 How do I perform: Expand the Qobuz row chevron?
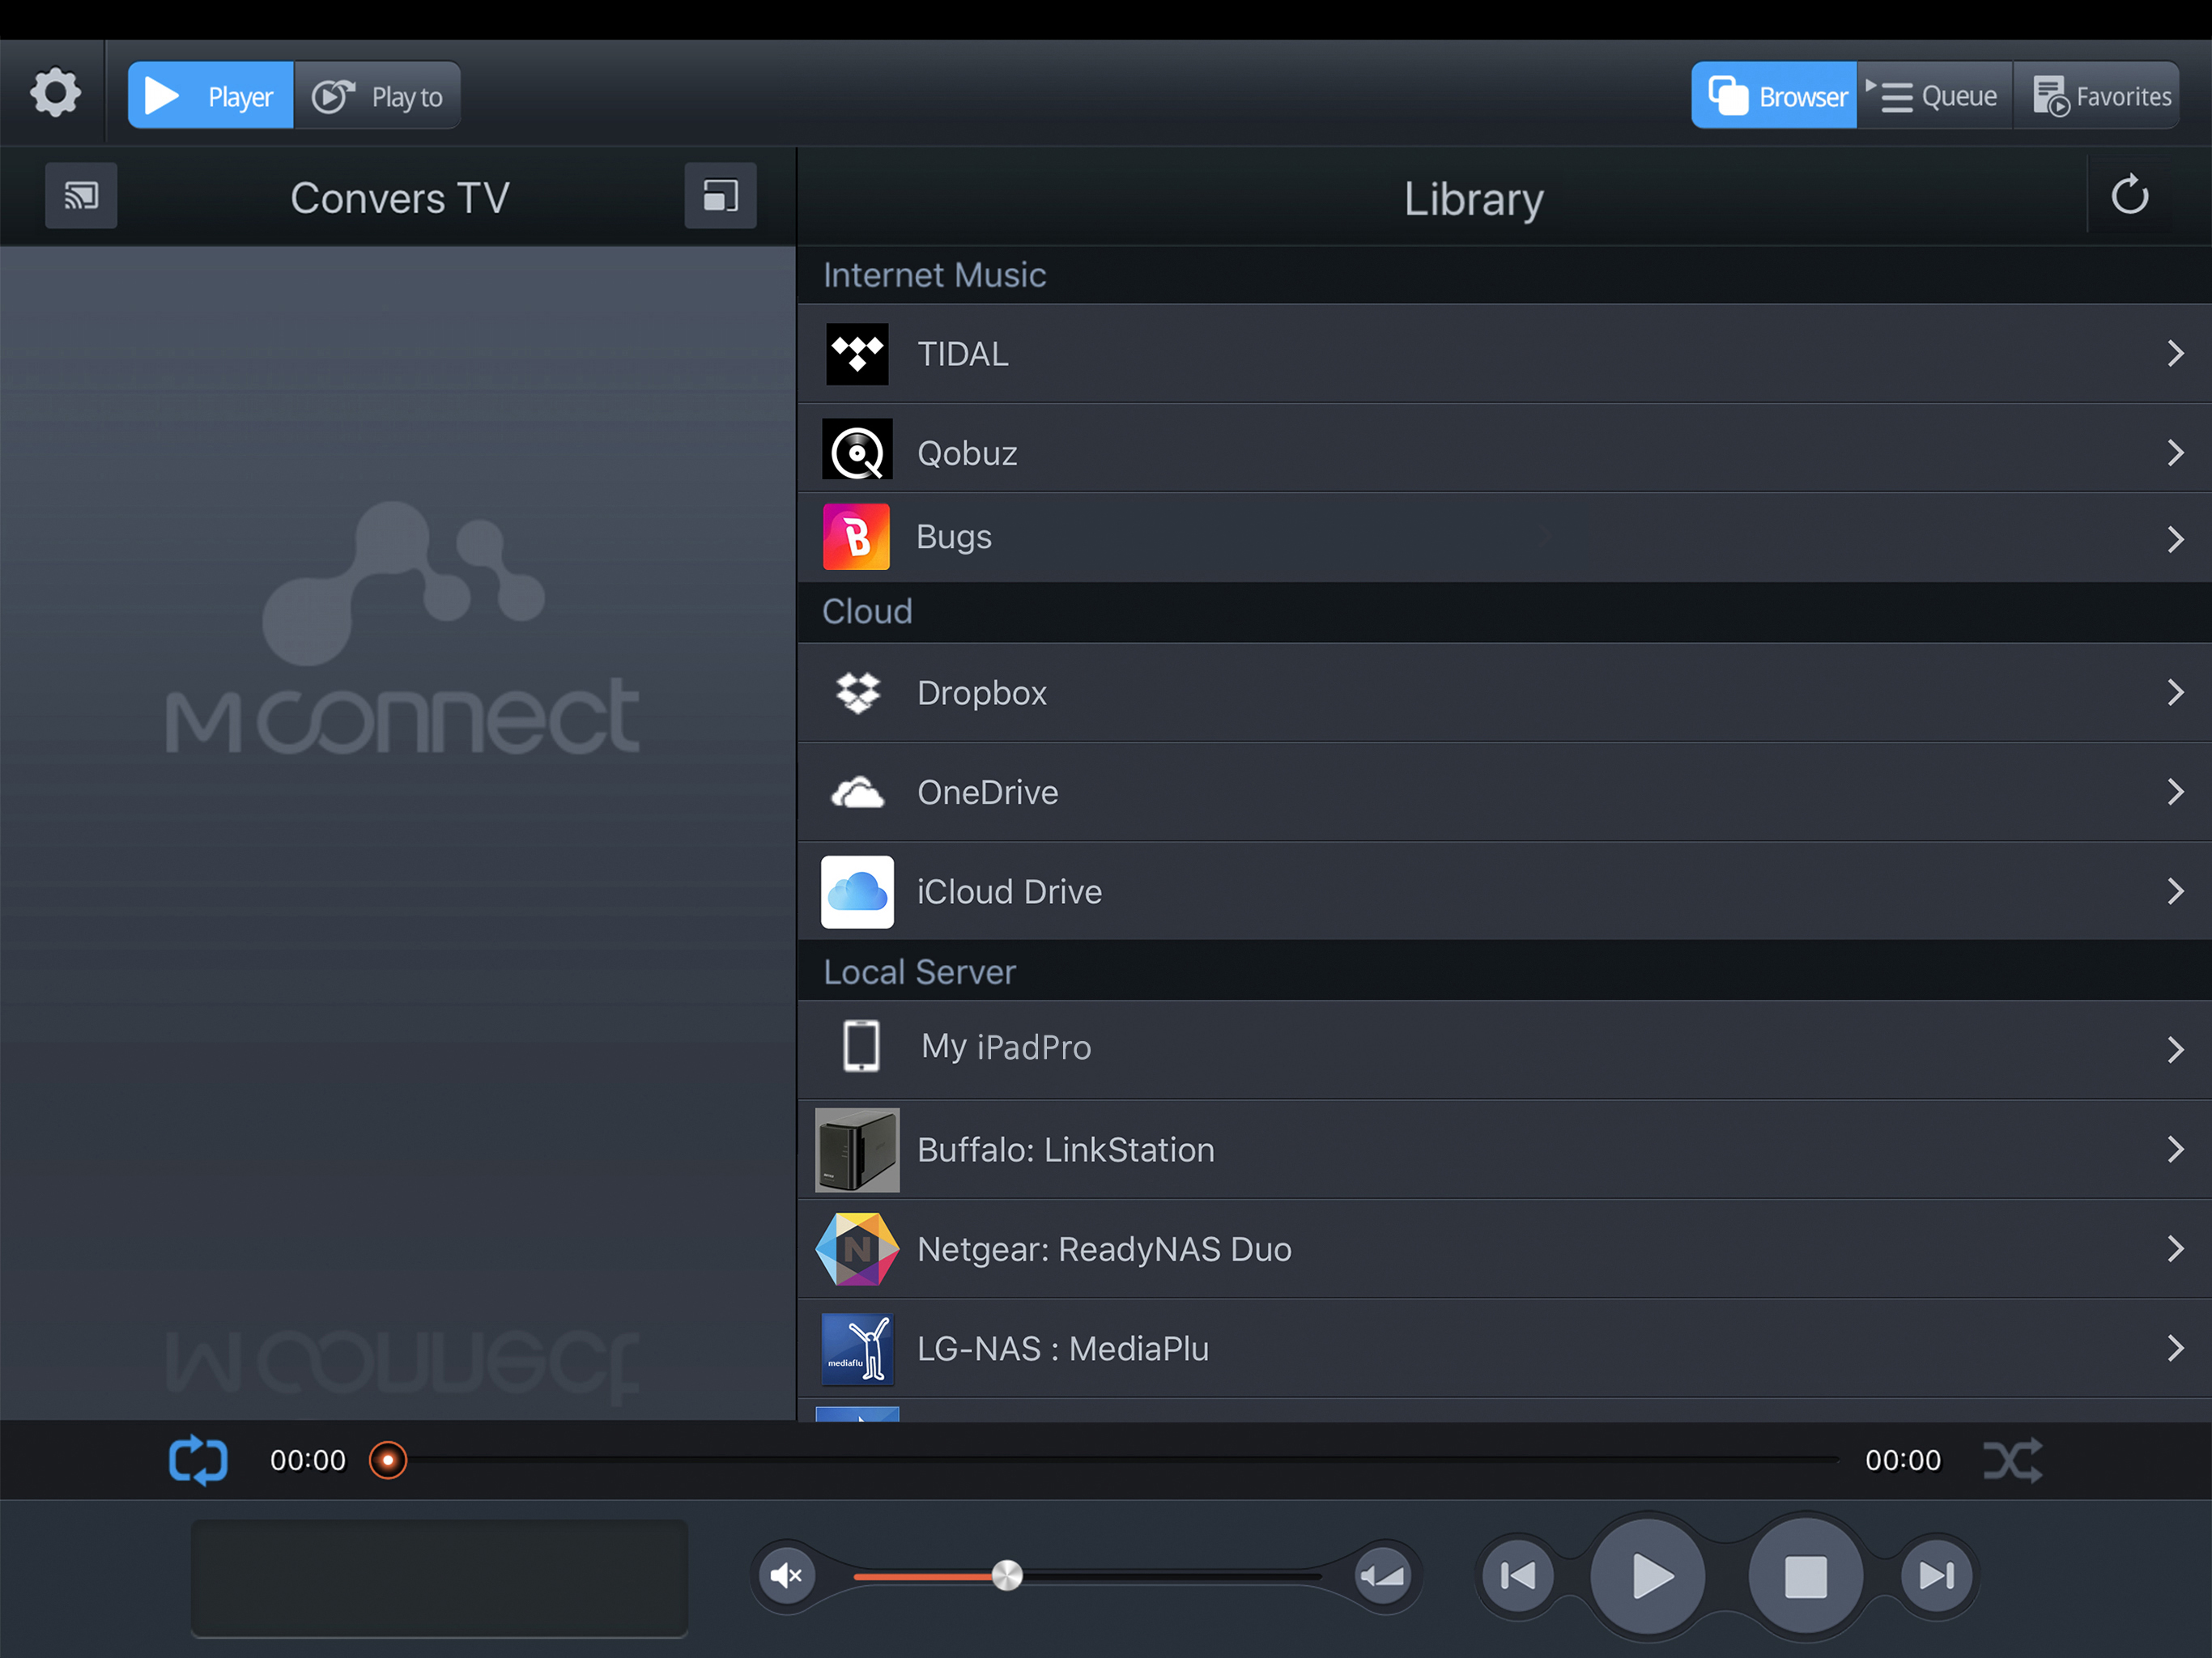(x=2175, y=454)
